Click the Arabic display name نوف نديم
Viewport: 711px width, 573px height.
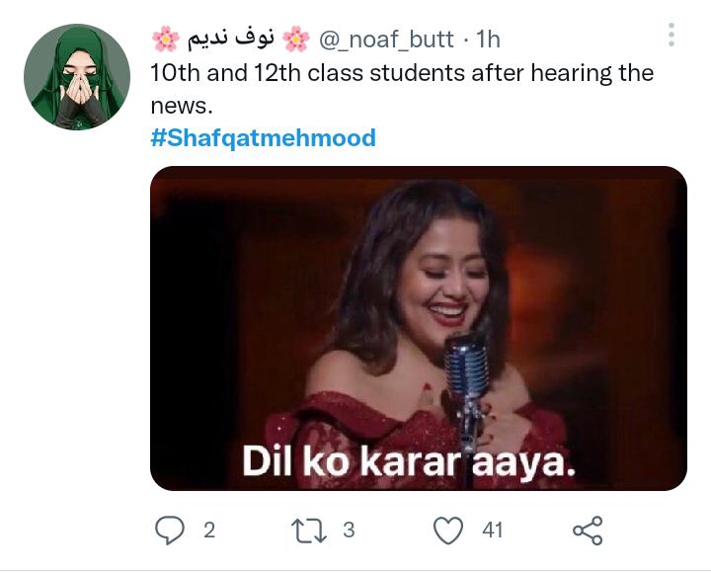[x=230, y=40]
